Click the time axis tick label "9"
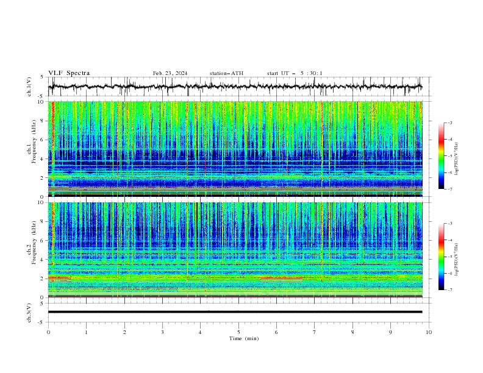The image size is (483, 373). [390, 332]
